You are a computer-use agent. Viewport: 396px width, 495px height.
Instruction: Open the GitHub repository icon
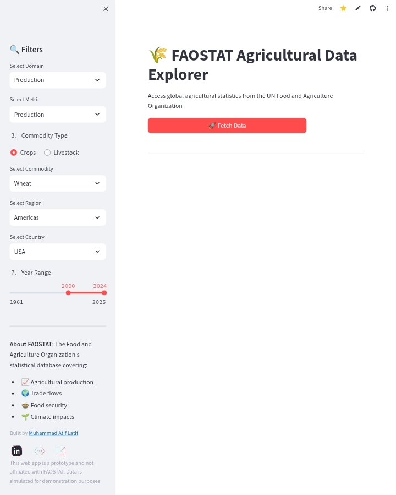[x=372, y=8]
